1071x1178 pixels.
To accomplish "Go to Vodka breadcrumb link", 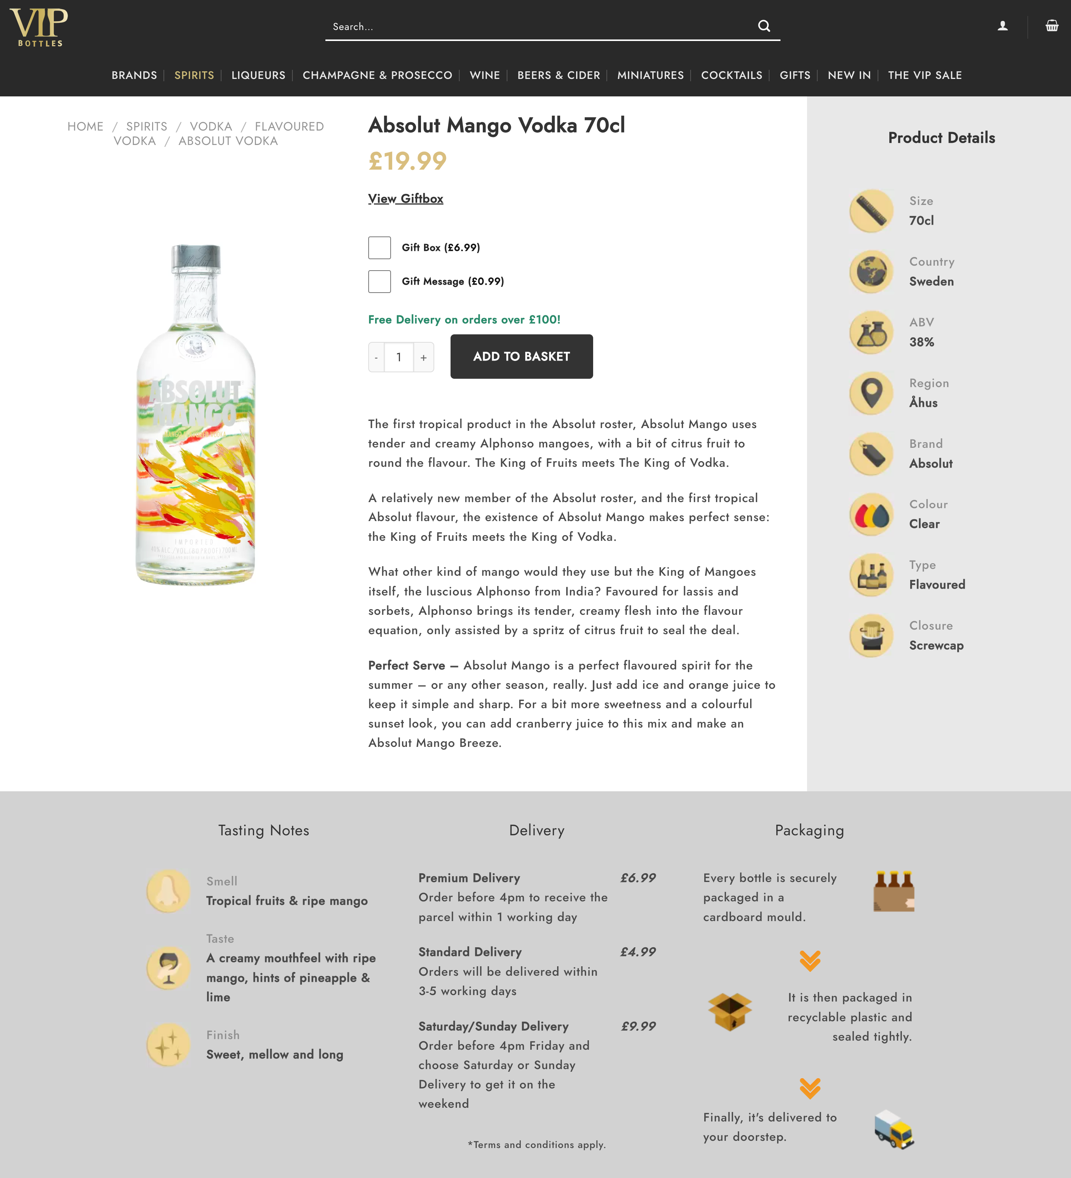I will pyautogui.click(x=211, y=127).
